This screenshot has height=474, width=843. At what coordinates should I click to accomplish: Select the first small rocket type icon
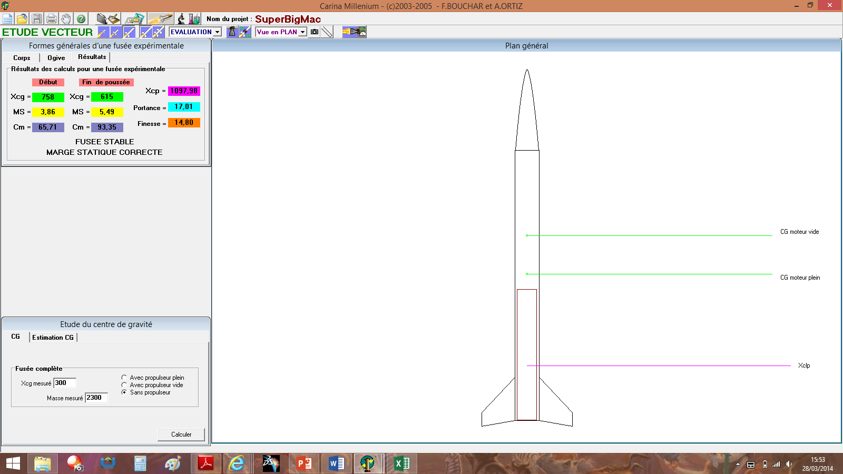click(x=102, y=32)
